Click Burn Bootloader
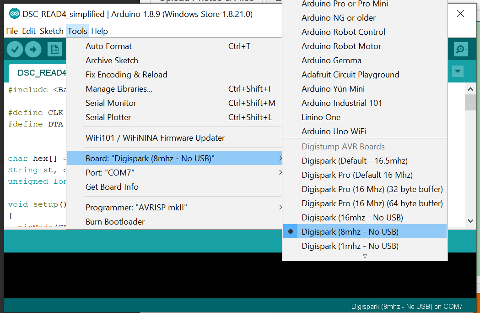This screenshot has width=480, height=313. click(174, 222)
